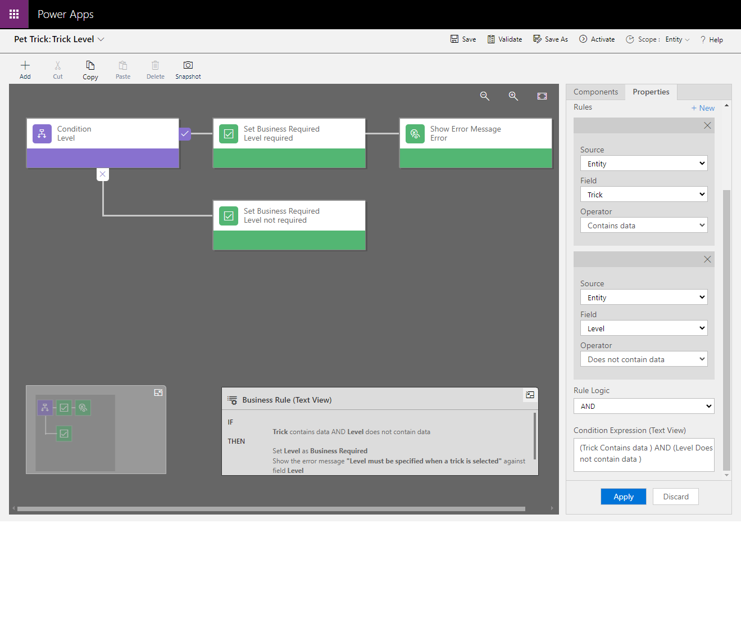Open the Rule Logic AND dropdown
This screenshot has height=636, width=741.
coord(644,406)
